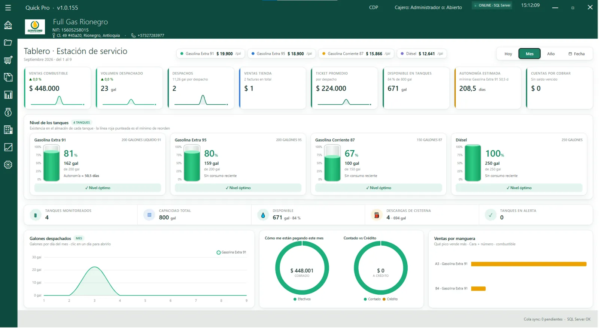Select the Hoy period tab

(x=508, y=54)
